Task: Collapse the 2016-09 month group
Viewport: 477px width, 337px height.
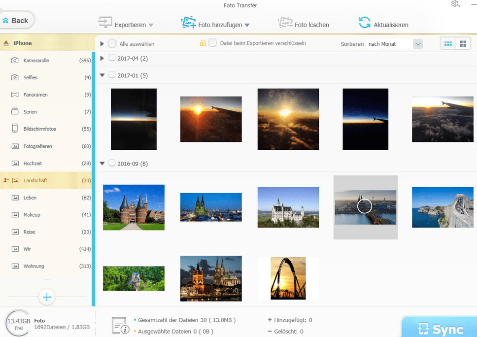Action: [102, 164]
